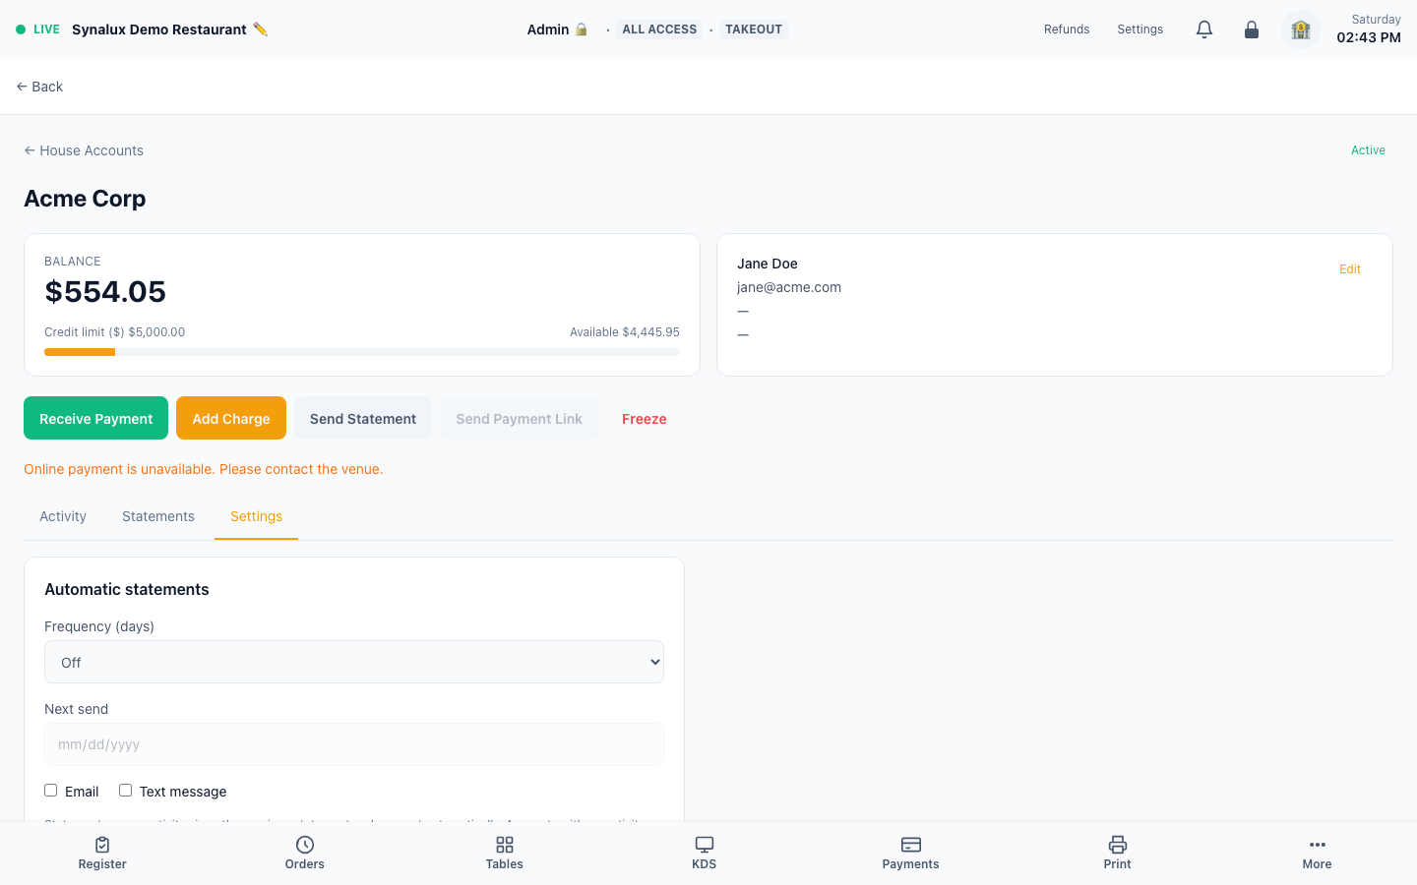
Task: Click the Available $4,445.95 text
Action: 625,332
